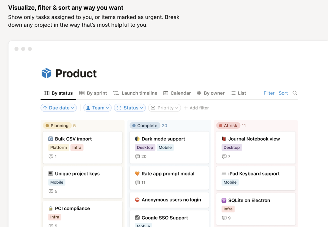Click the Dark mode support moon icon
The height and width of the screenshot is (227, 328).
tap(137, 139)
